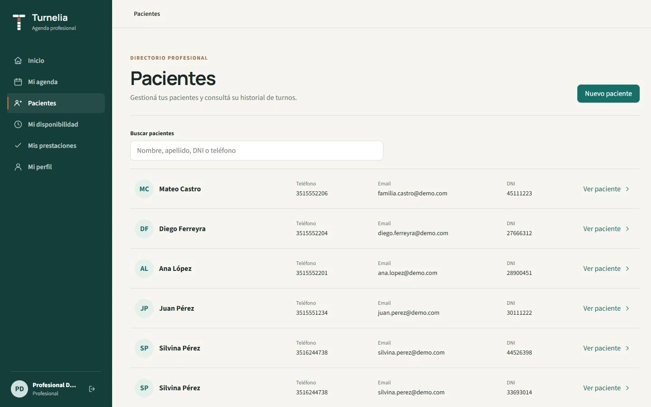Open Ver paciente for DNI 44526398
Image resolution: width=651 pixels, height=407 pixels.
607,348
